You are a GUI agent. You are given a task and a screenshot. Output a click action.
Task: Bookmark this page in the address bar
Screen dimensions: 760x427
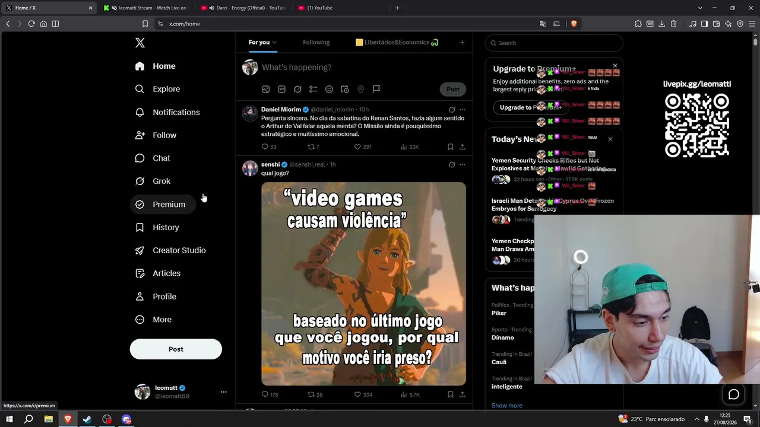pyautogui.click(x=145, y=24)
